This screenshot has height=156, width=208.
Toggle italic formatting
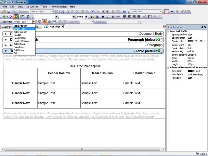[108, 17]
